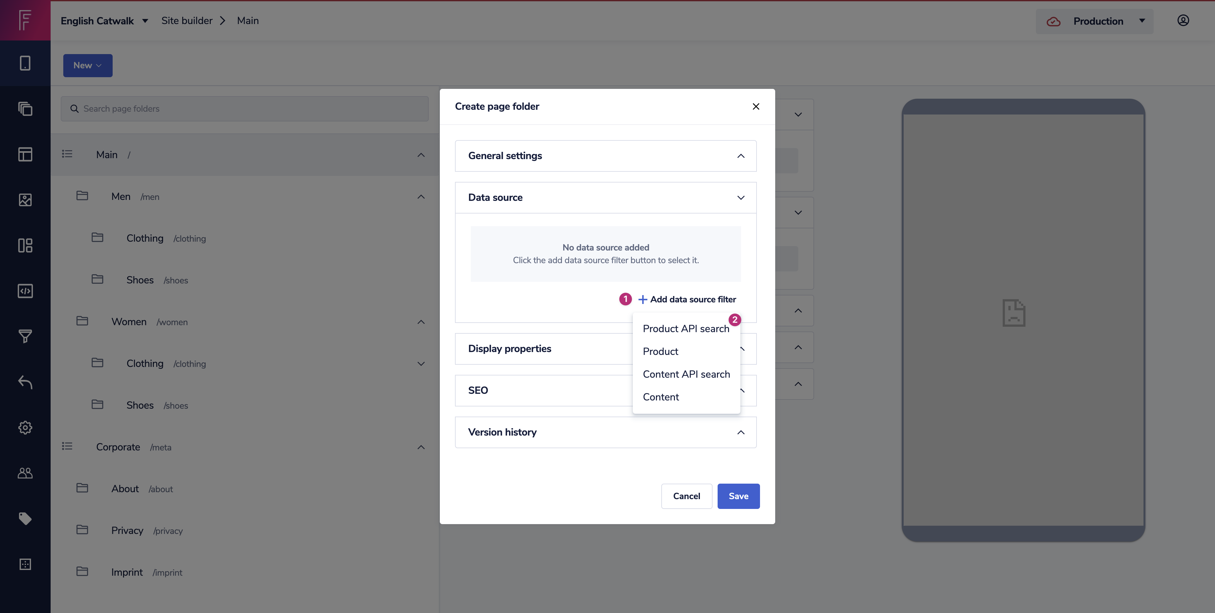Open the user profile account icon

click(1183, 20)
